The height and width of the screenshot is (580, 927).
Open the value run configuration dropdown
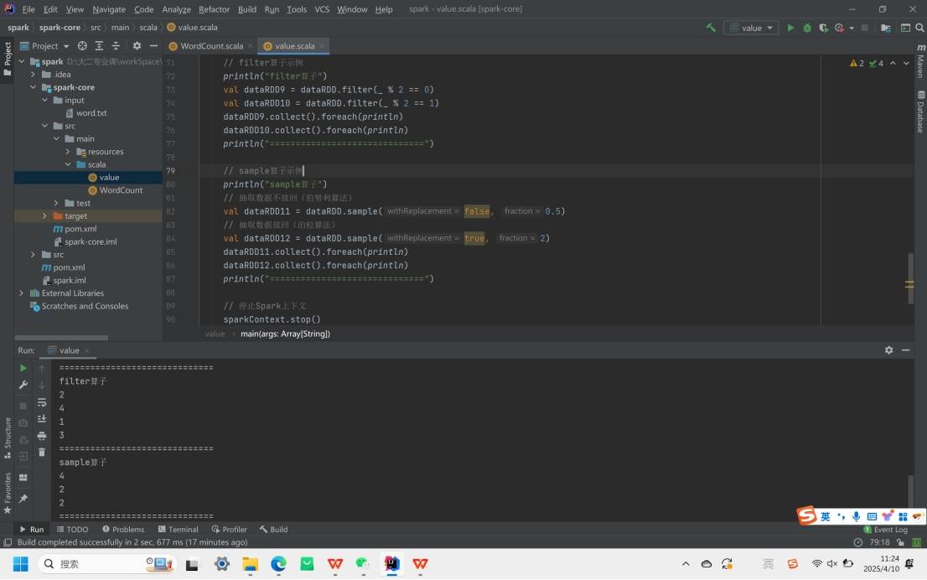[752, 28]
